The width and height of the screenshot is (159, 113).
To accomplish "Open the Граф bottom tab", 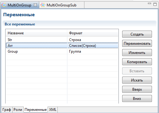I will [7, 110].
